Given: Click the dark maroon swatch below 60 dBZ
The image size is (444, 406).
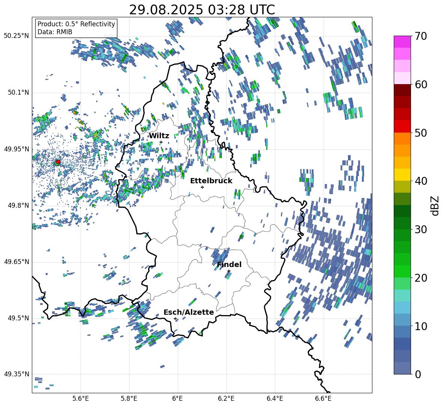Looking at the screenshot, I should (x=402, y=90).
